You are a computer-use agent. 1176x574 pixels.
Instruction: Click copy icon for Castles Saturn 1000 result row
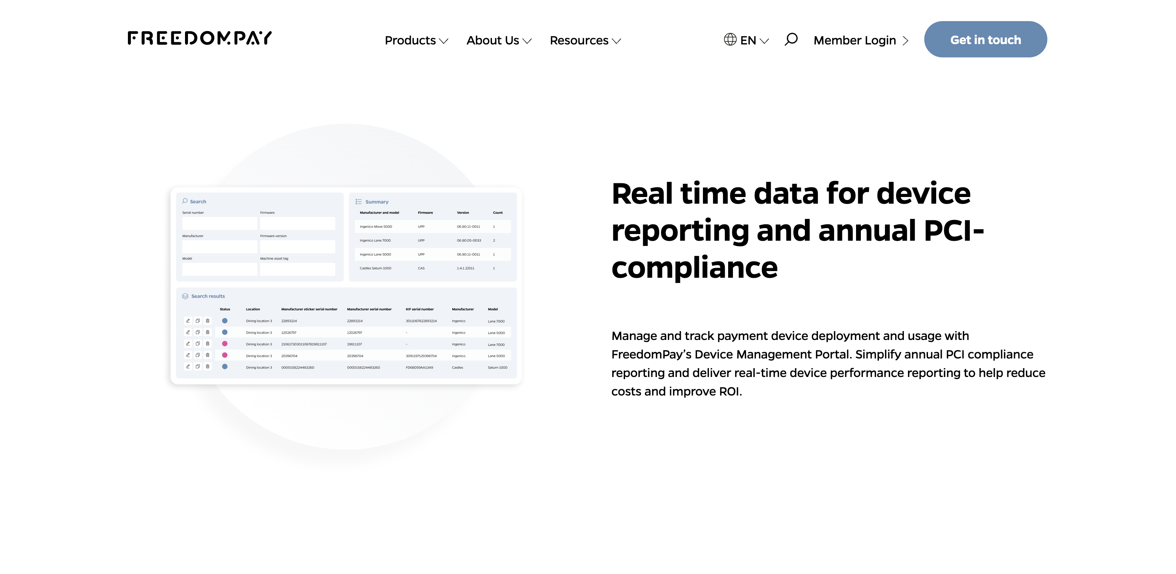198,367
